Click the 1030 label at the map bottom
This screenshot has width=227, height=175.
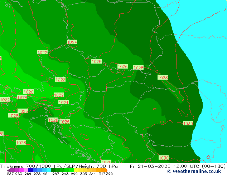click(164, 157)
